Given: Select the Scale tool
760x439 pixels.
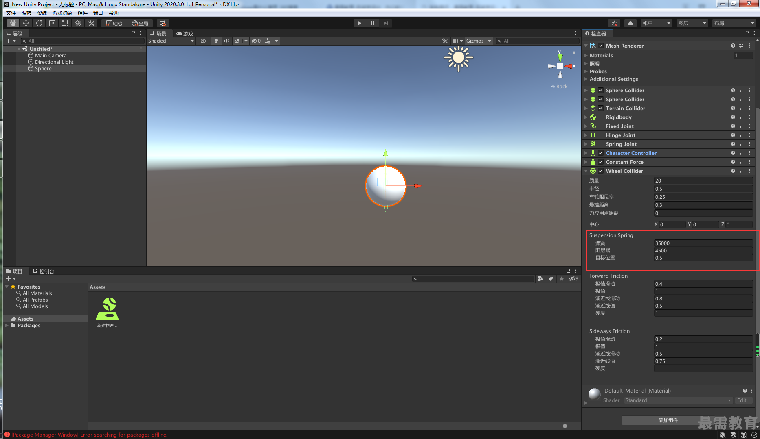Looking at the screenshot, I should point(52,23).
